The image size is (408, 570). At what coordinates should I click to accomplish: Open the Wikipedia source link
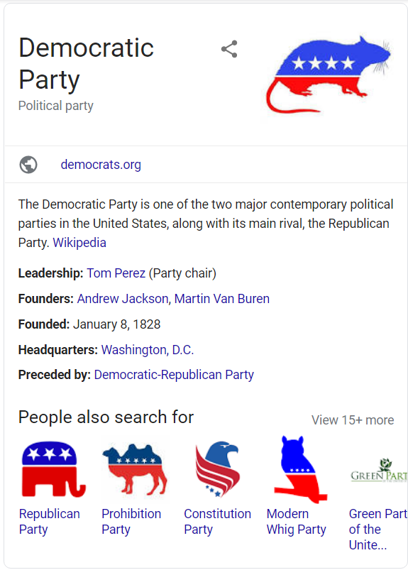tap(79, 243)
